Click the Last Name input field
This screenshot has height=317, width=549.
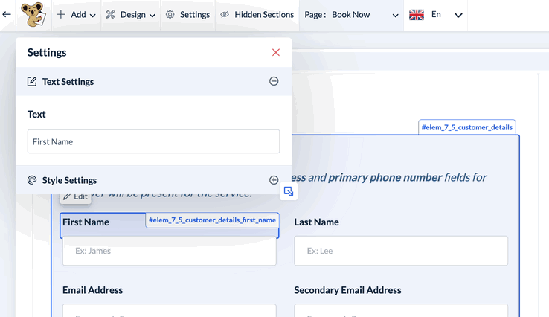(401, 251)
